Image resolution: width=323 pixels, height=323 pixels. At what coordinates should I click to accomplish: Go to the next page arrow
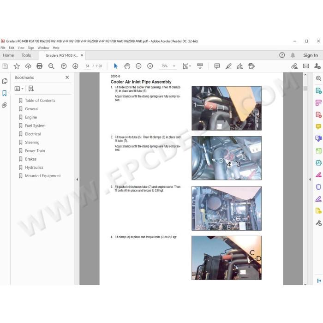pos(75,66)
